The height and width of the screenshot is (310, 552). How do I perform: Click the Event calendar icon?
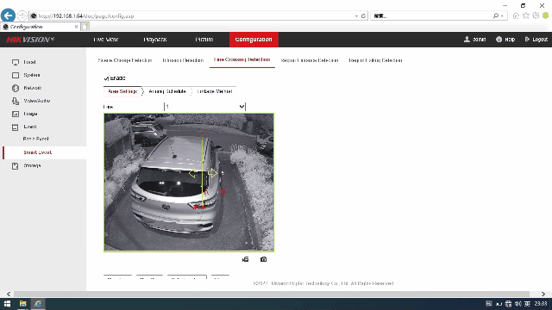(16, 127)
